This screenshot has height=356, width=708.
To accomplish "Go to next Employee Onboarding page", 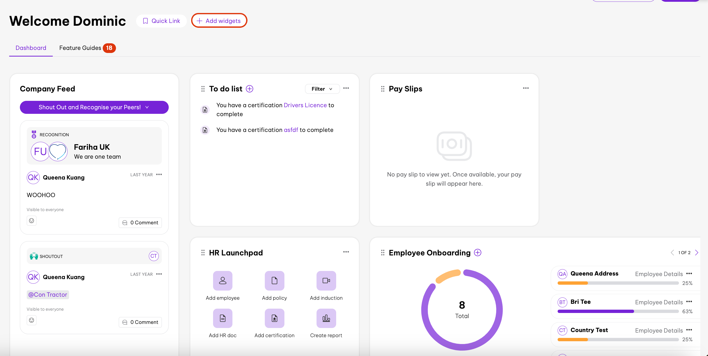I will click(697, 252).
